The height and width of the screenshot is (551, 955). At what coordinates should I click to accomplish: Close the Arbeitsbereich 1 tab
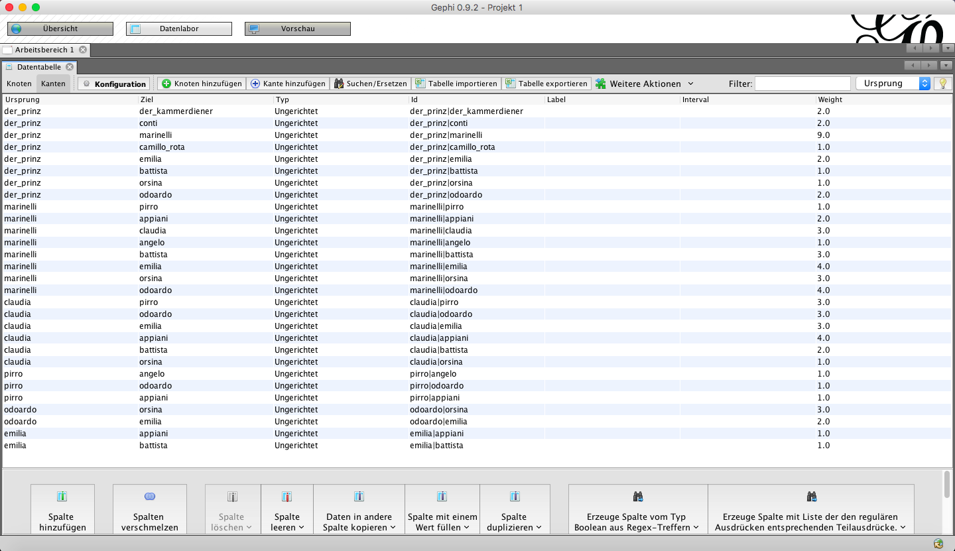coord(83,50)
